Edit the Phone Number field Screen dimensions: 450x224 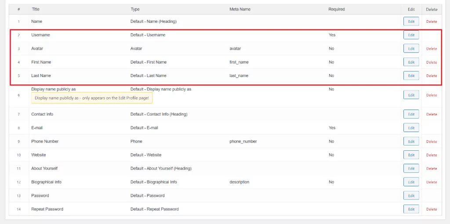[411, 142]
